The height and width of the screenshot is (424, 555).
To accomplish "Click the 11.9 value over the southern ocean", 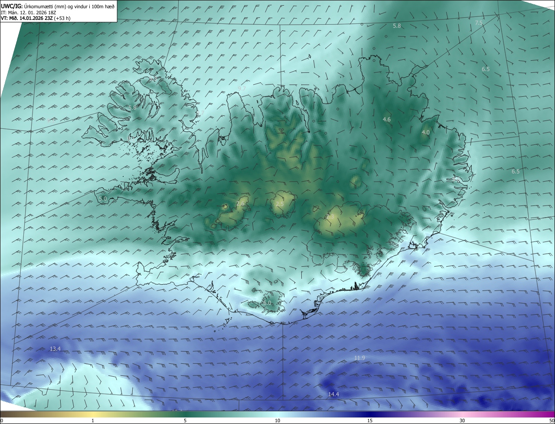I will 359,358.
